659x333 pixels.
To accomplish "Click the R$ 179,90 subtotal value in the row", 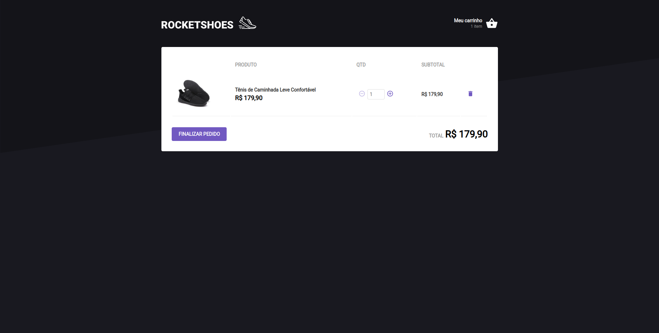I will coord(432,94).
